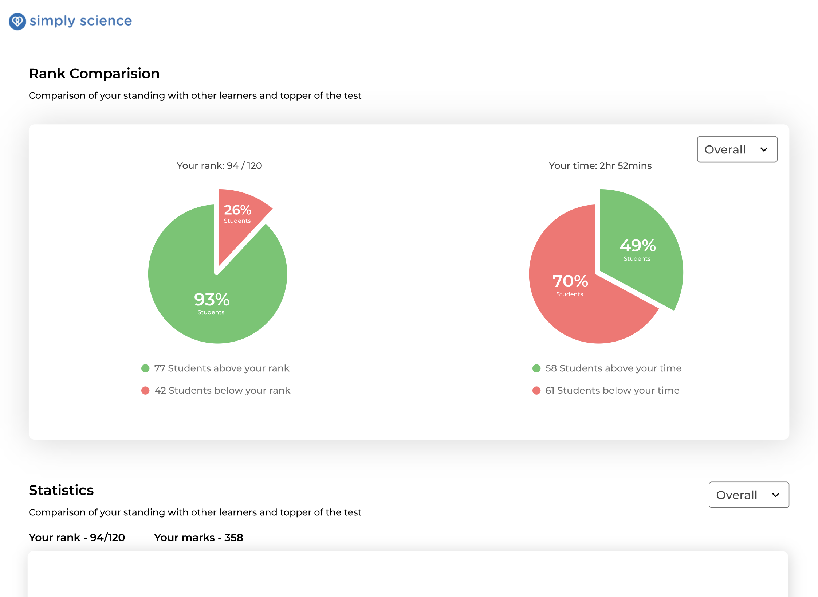Click '61 Students below your time' legend text
The height and width of the screenshot is (597, 818).
pyautogui.click(x=612, y=390)
